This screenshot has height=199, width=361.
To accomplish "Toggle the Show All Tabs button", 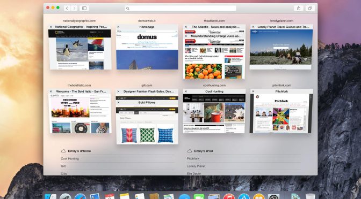I will [310, 8].
